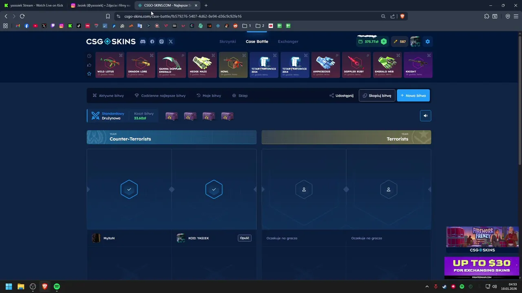Click the KOD: YASIEK player name
Viewport: 522px width, 293px height.
click(199, 238)
